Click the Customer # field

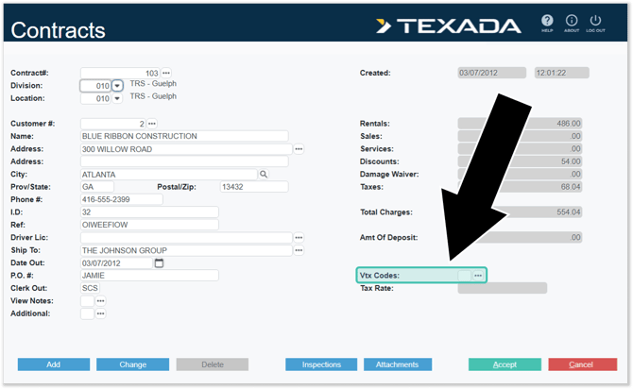pos(113,124)
